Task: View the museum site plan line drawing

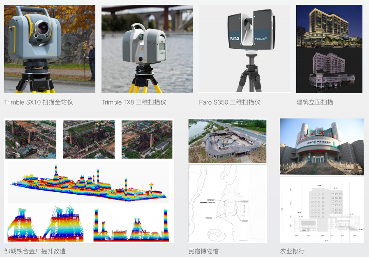Action: tap(227, 203)
